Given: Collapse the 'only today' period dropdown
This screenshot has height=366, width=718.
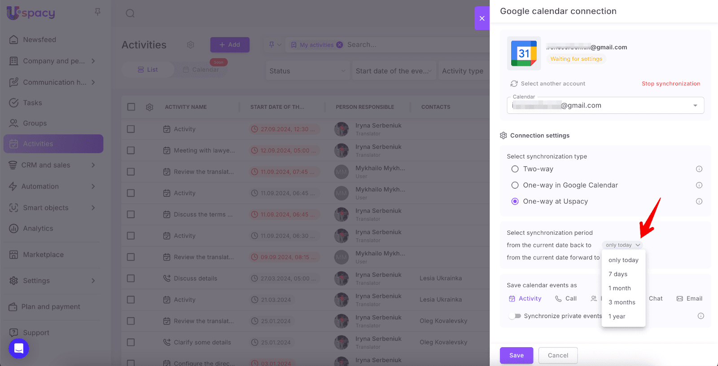Looking at the screenshot, I should point(622,245).
